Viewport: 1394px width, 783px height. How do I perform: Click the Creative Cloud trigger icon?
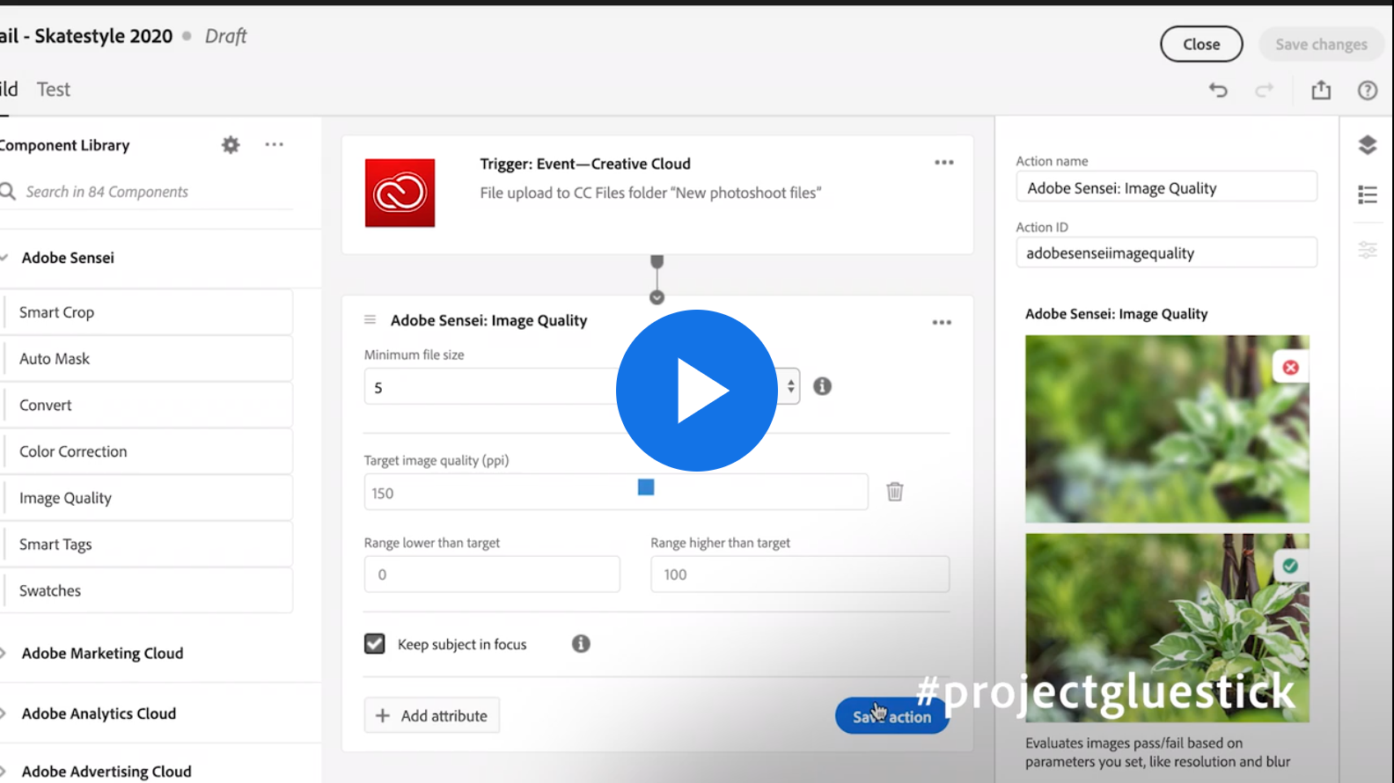(x=400, y=193)
